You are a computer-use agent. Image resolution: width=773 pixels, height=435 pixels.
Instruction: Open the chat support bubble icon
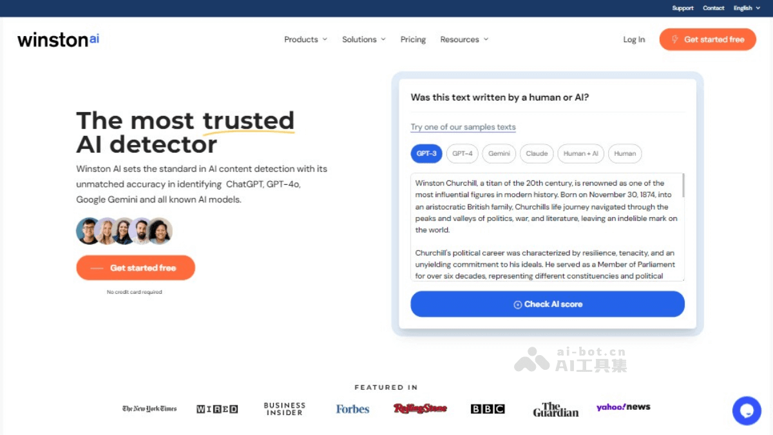[x=747, y=411]
